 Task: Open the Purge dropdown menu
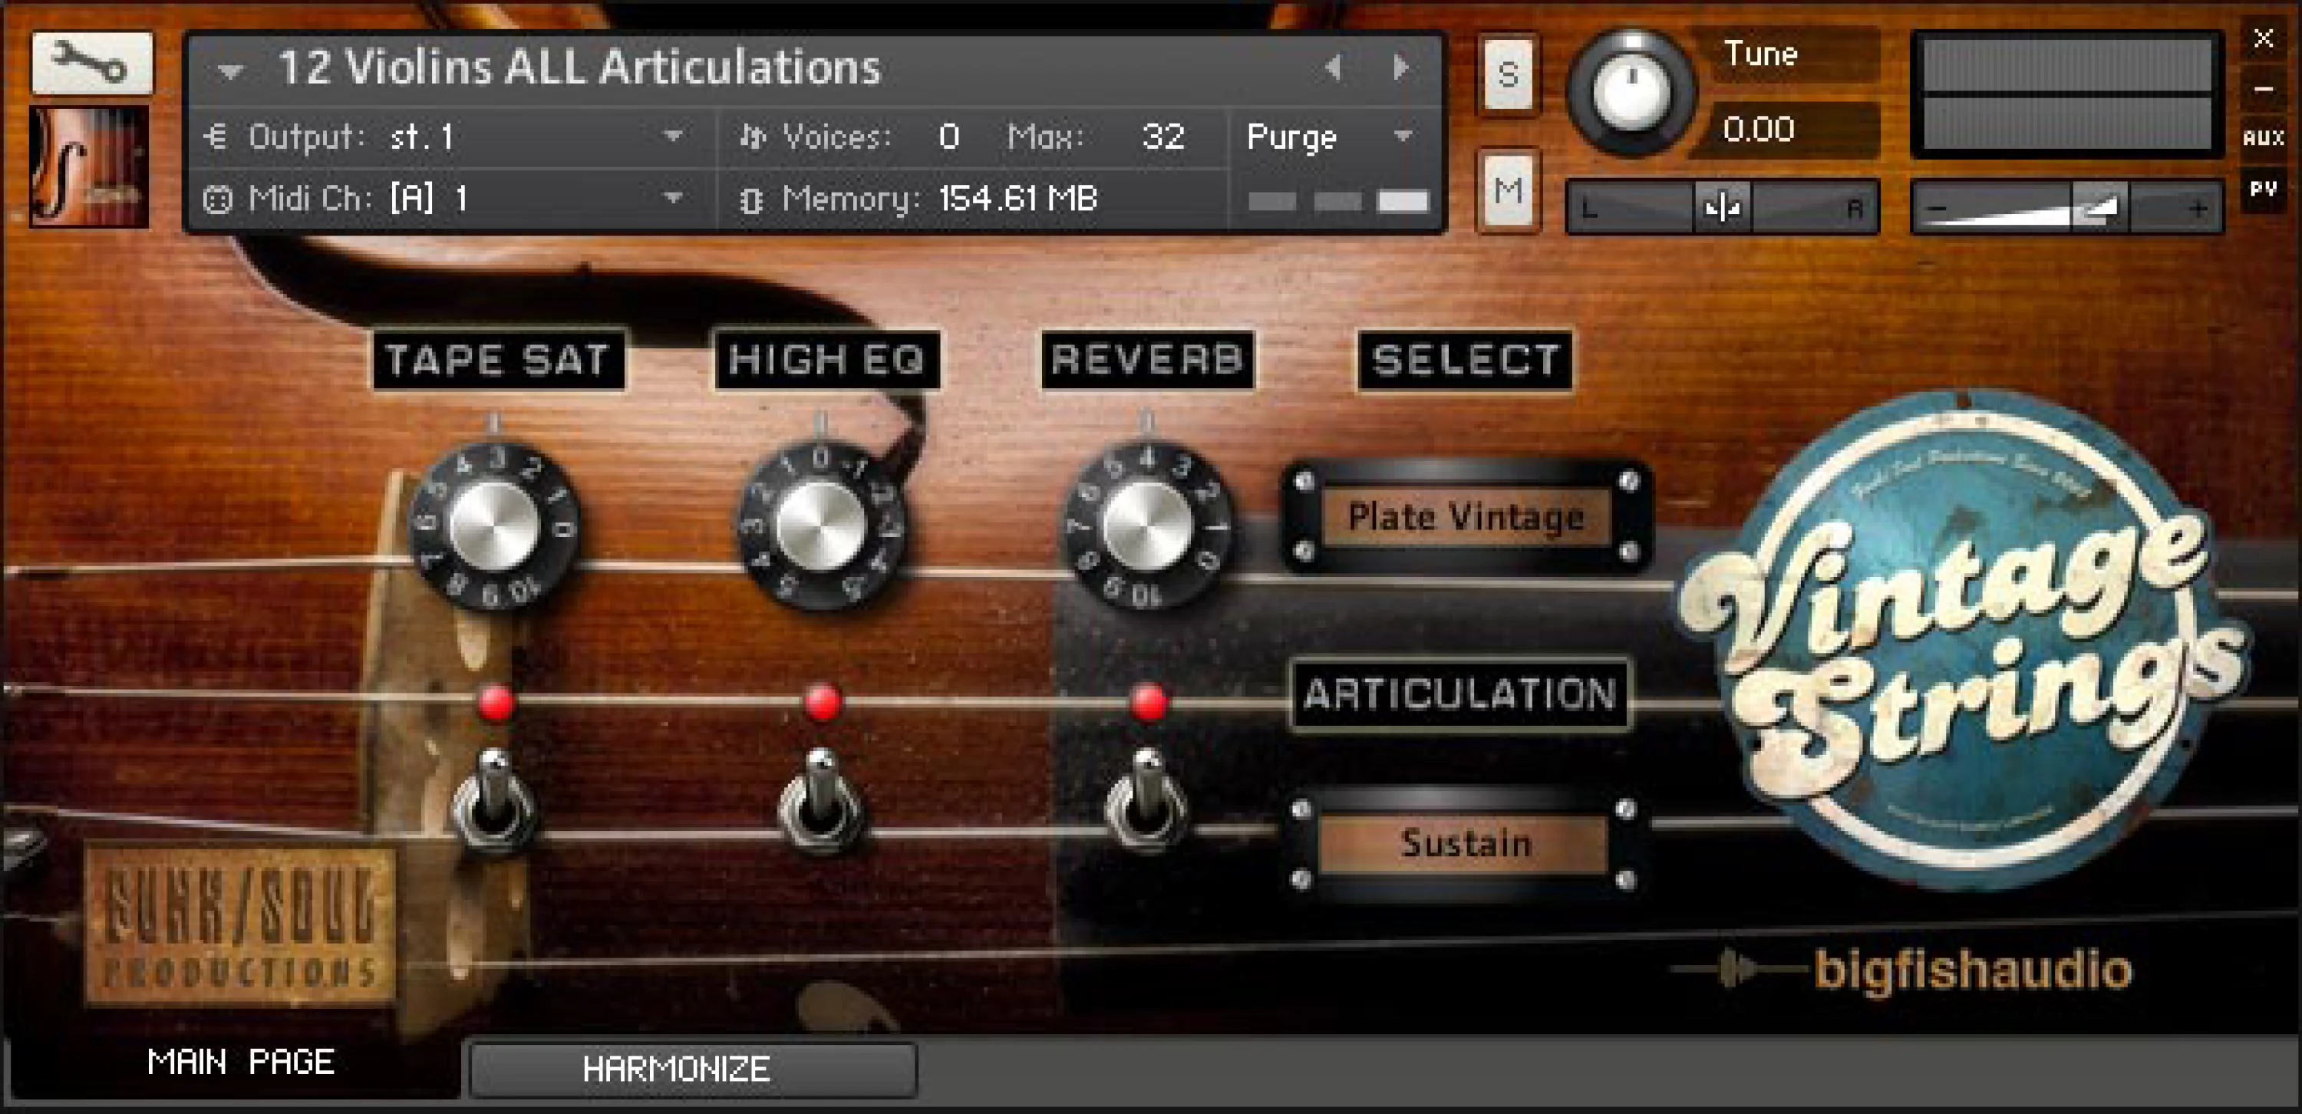(x=1331, y=137)
